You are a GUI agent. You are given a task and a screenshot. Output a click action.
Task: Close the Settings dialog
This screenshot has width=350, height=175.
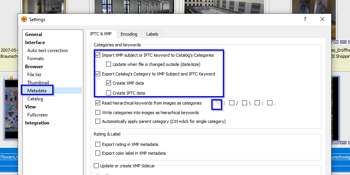[x=322, y=19]
